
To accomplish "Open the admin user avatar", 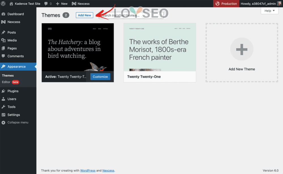I will click(279, 4).
